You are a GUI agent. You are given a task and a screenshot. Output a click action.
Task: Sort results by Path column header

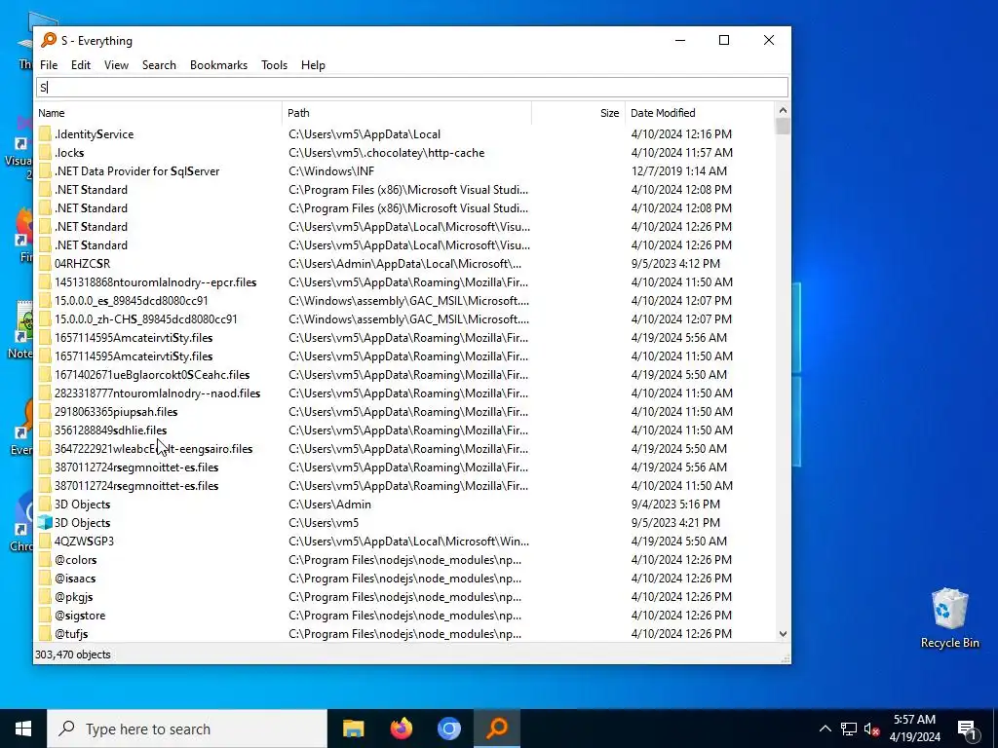[406, 113]
